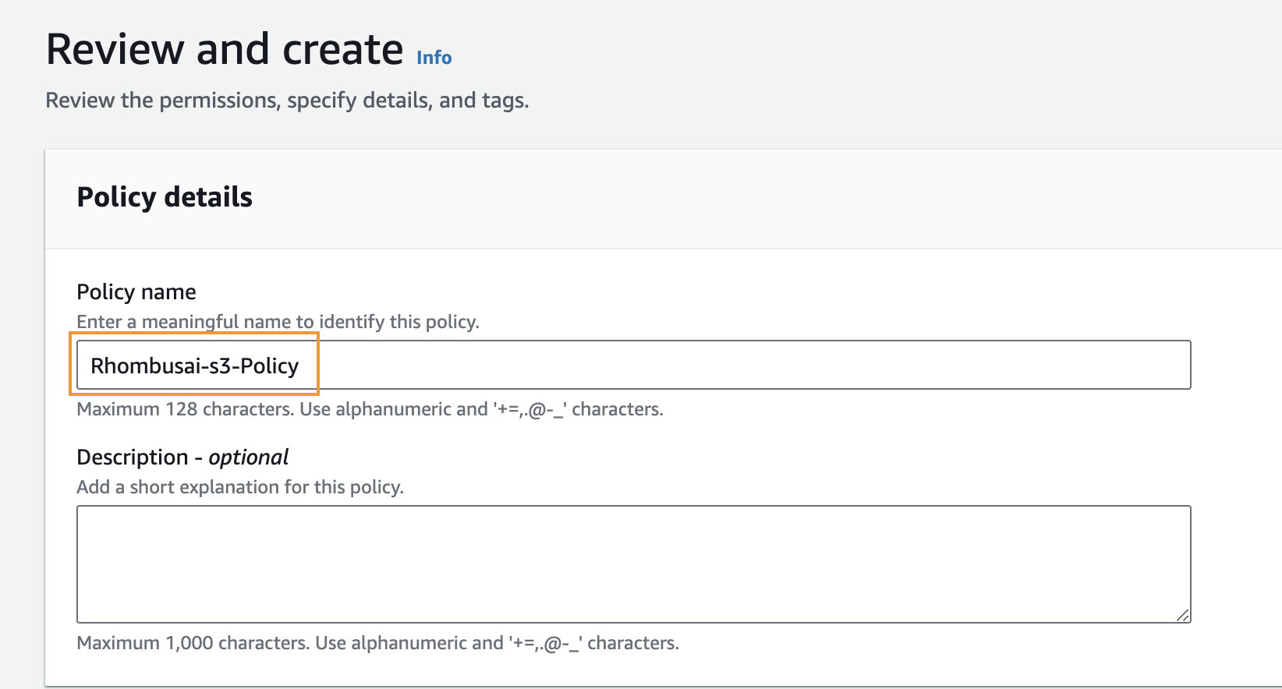Screen dimensions: 1282x689
Task: Grab the Description text area resize handle
Action: 1182,615
